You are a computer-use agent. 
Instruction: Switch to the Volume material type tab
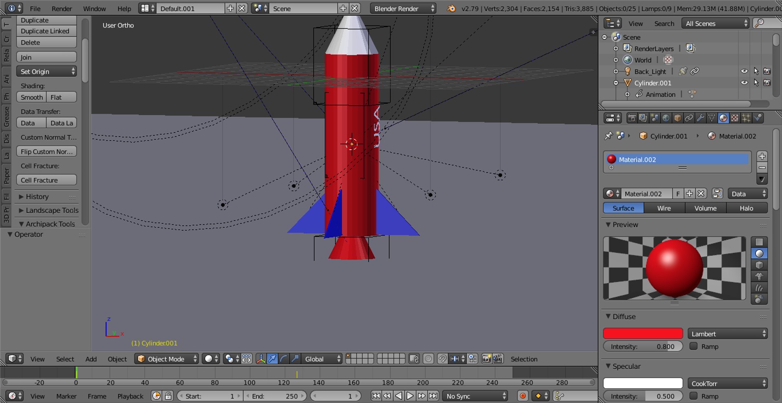point(705,208)
